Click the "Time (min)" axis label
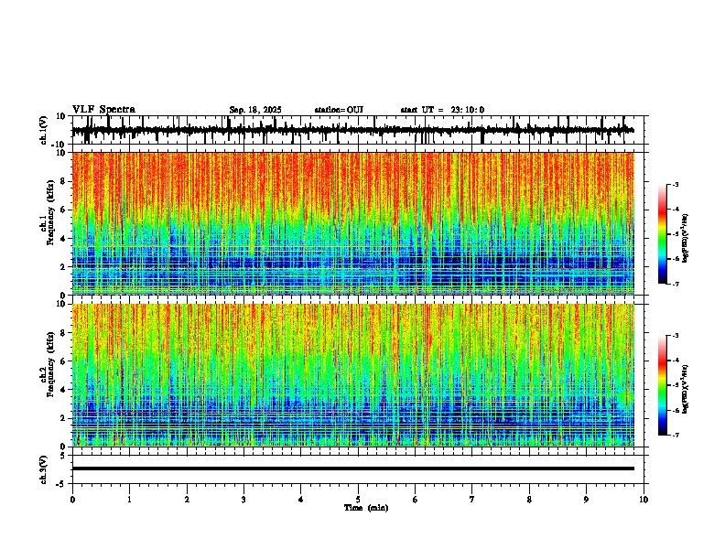The height and width of the screenshot is (560, 725). click(366, 508)
